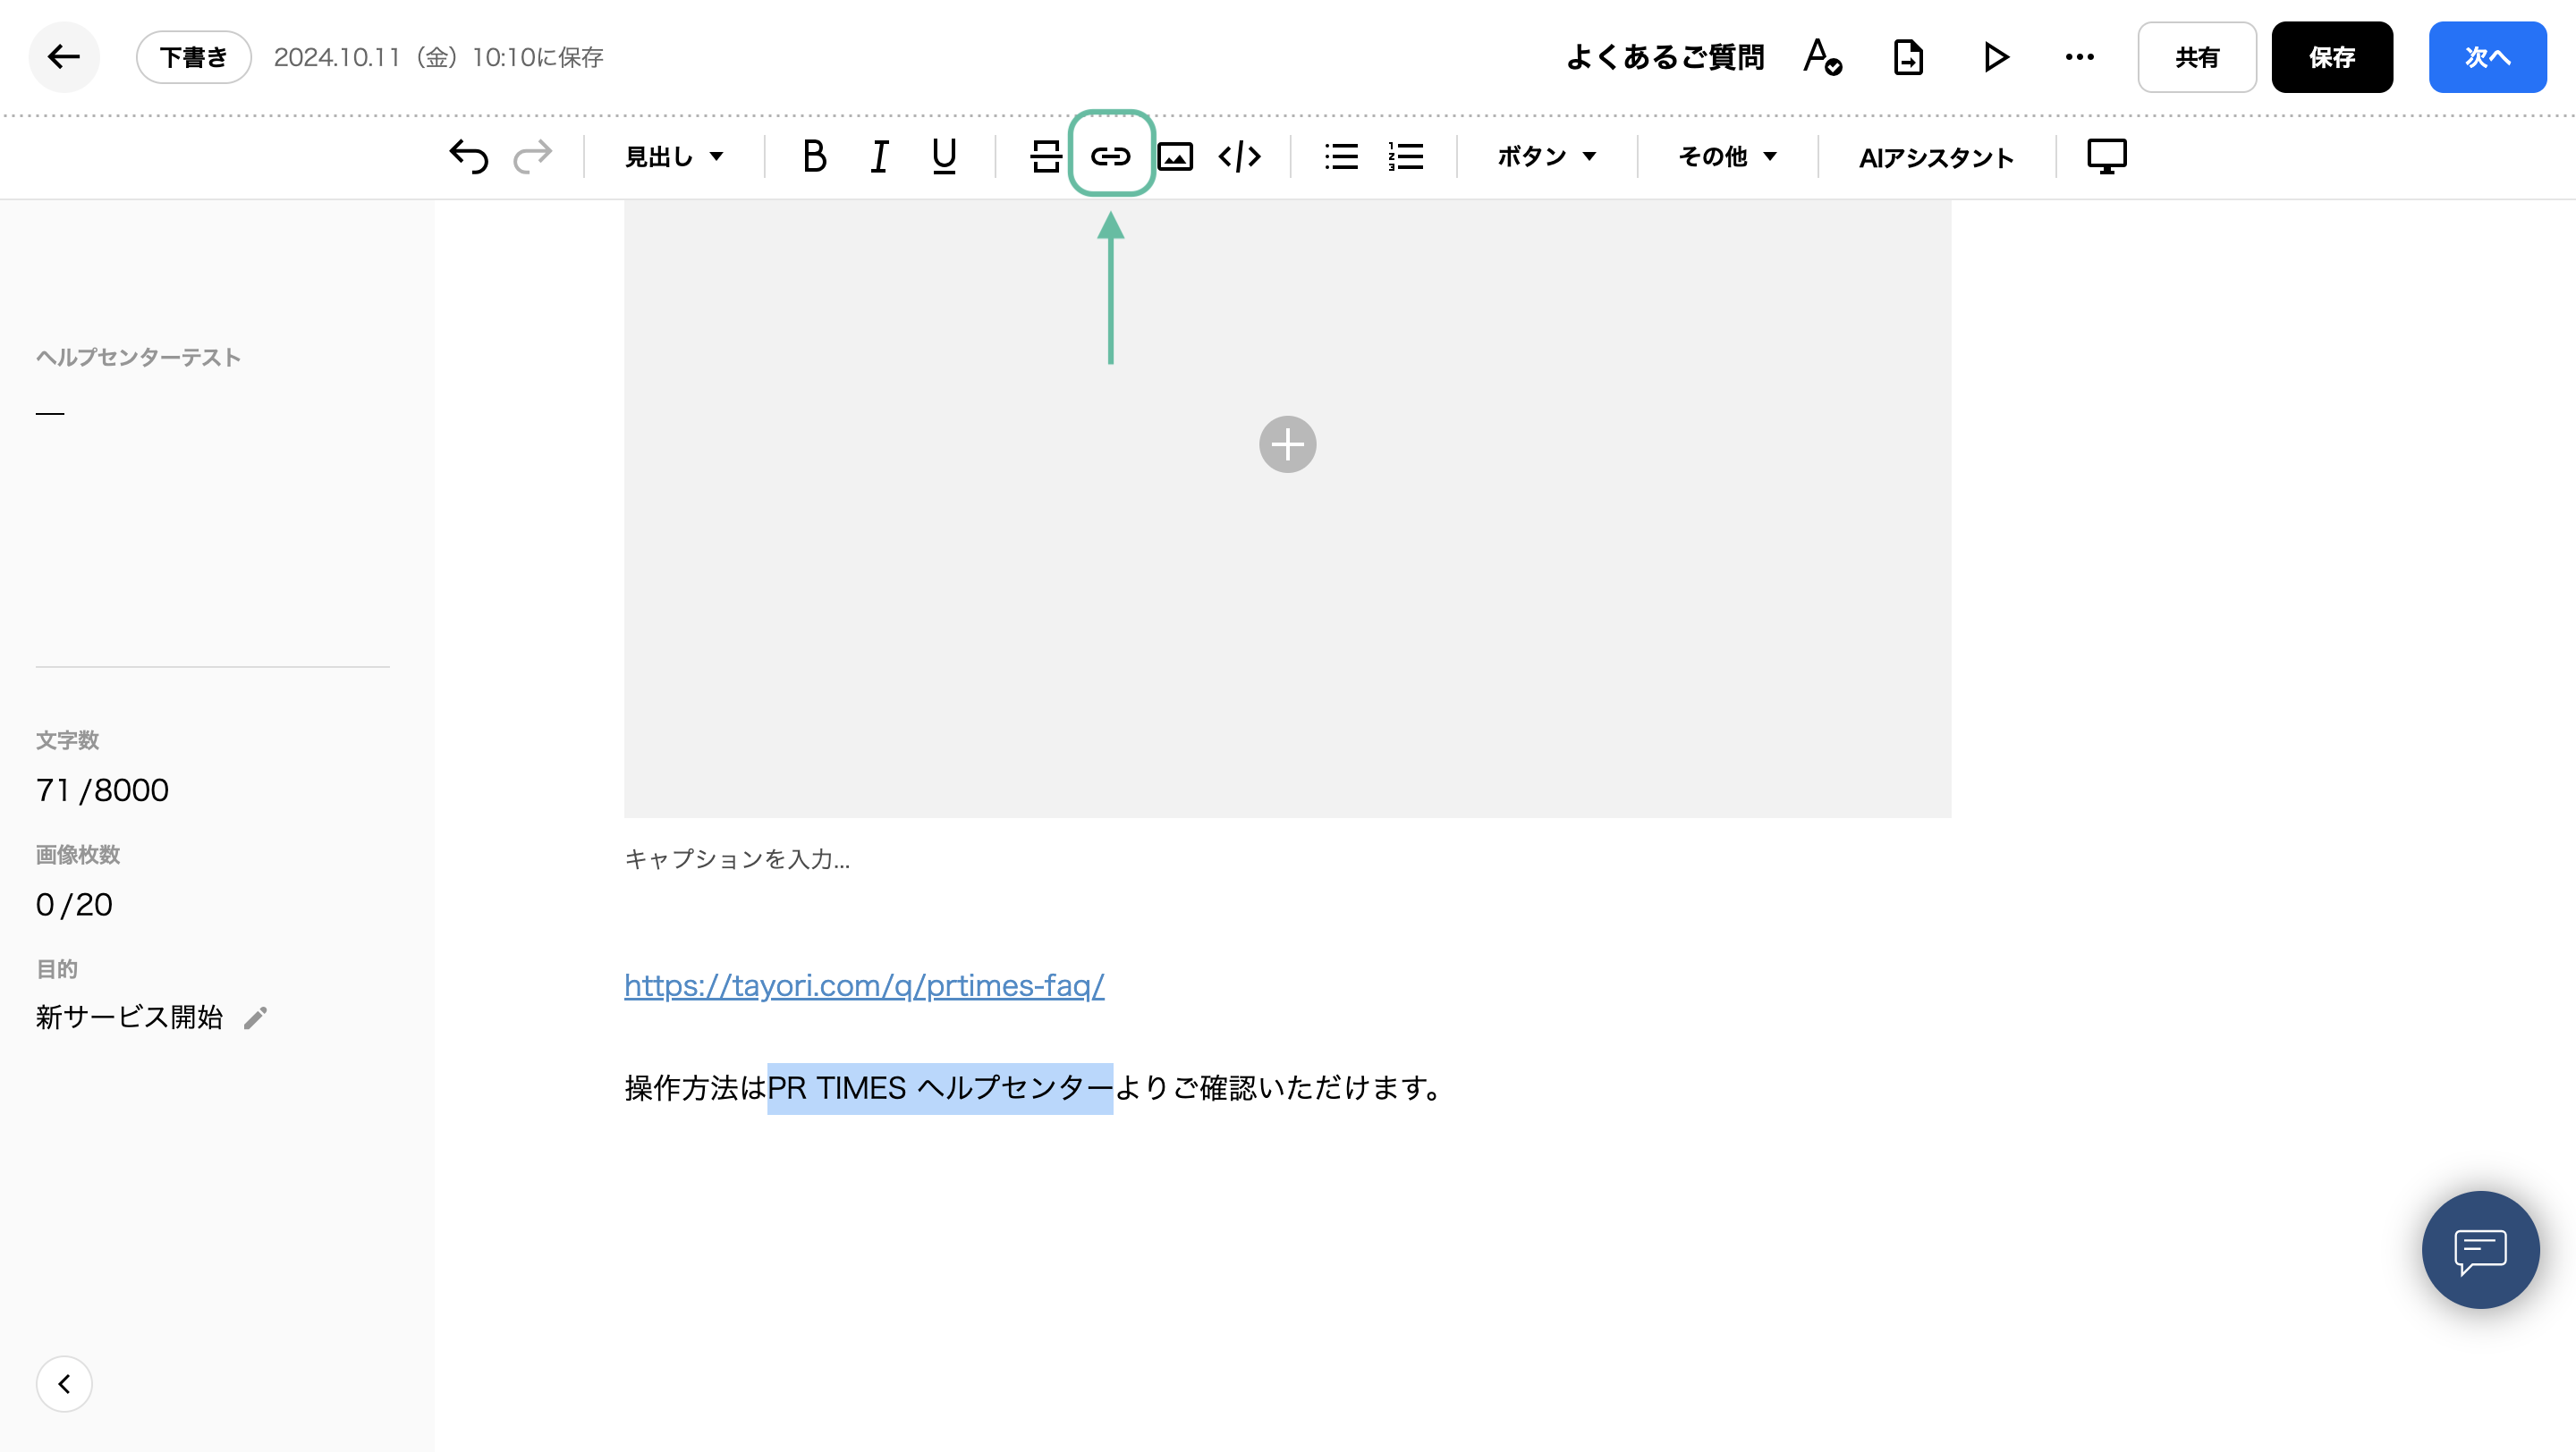Open the desktop preview monitor icon
2576x1452 pixels.
pyautogui.click(x=2106, y=156)
